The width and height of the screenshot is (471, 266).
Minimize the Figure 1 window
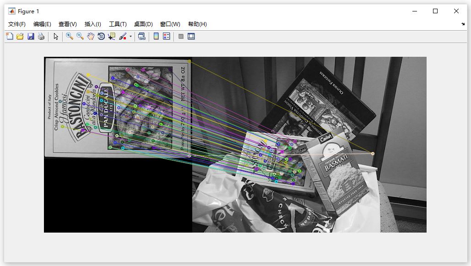415,11
